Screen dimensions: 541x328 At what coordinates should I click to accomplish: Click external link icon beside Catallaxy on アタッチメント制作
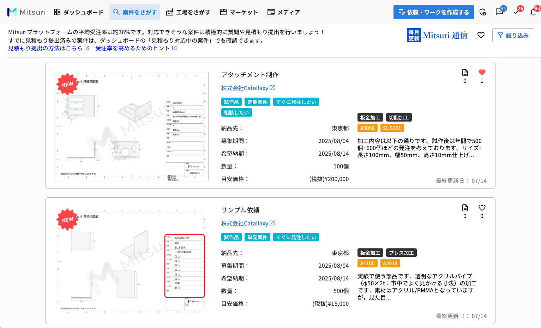tap(272, 88)
